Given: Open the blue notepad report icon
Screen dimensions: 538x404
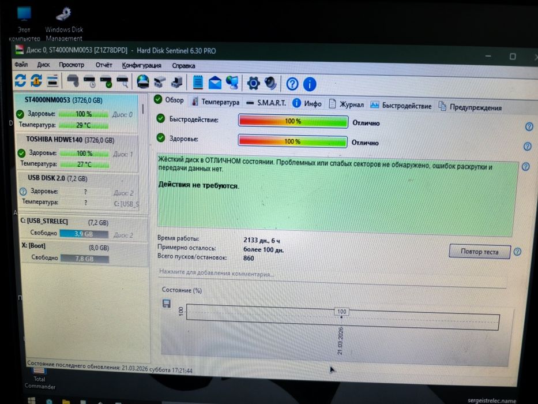Looking at the screenshot, I should pyautogui.click(x=198, y=83).
